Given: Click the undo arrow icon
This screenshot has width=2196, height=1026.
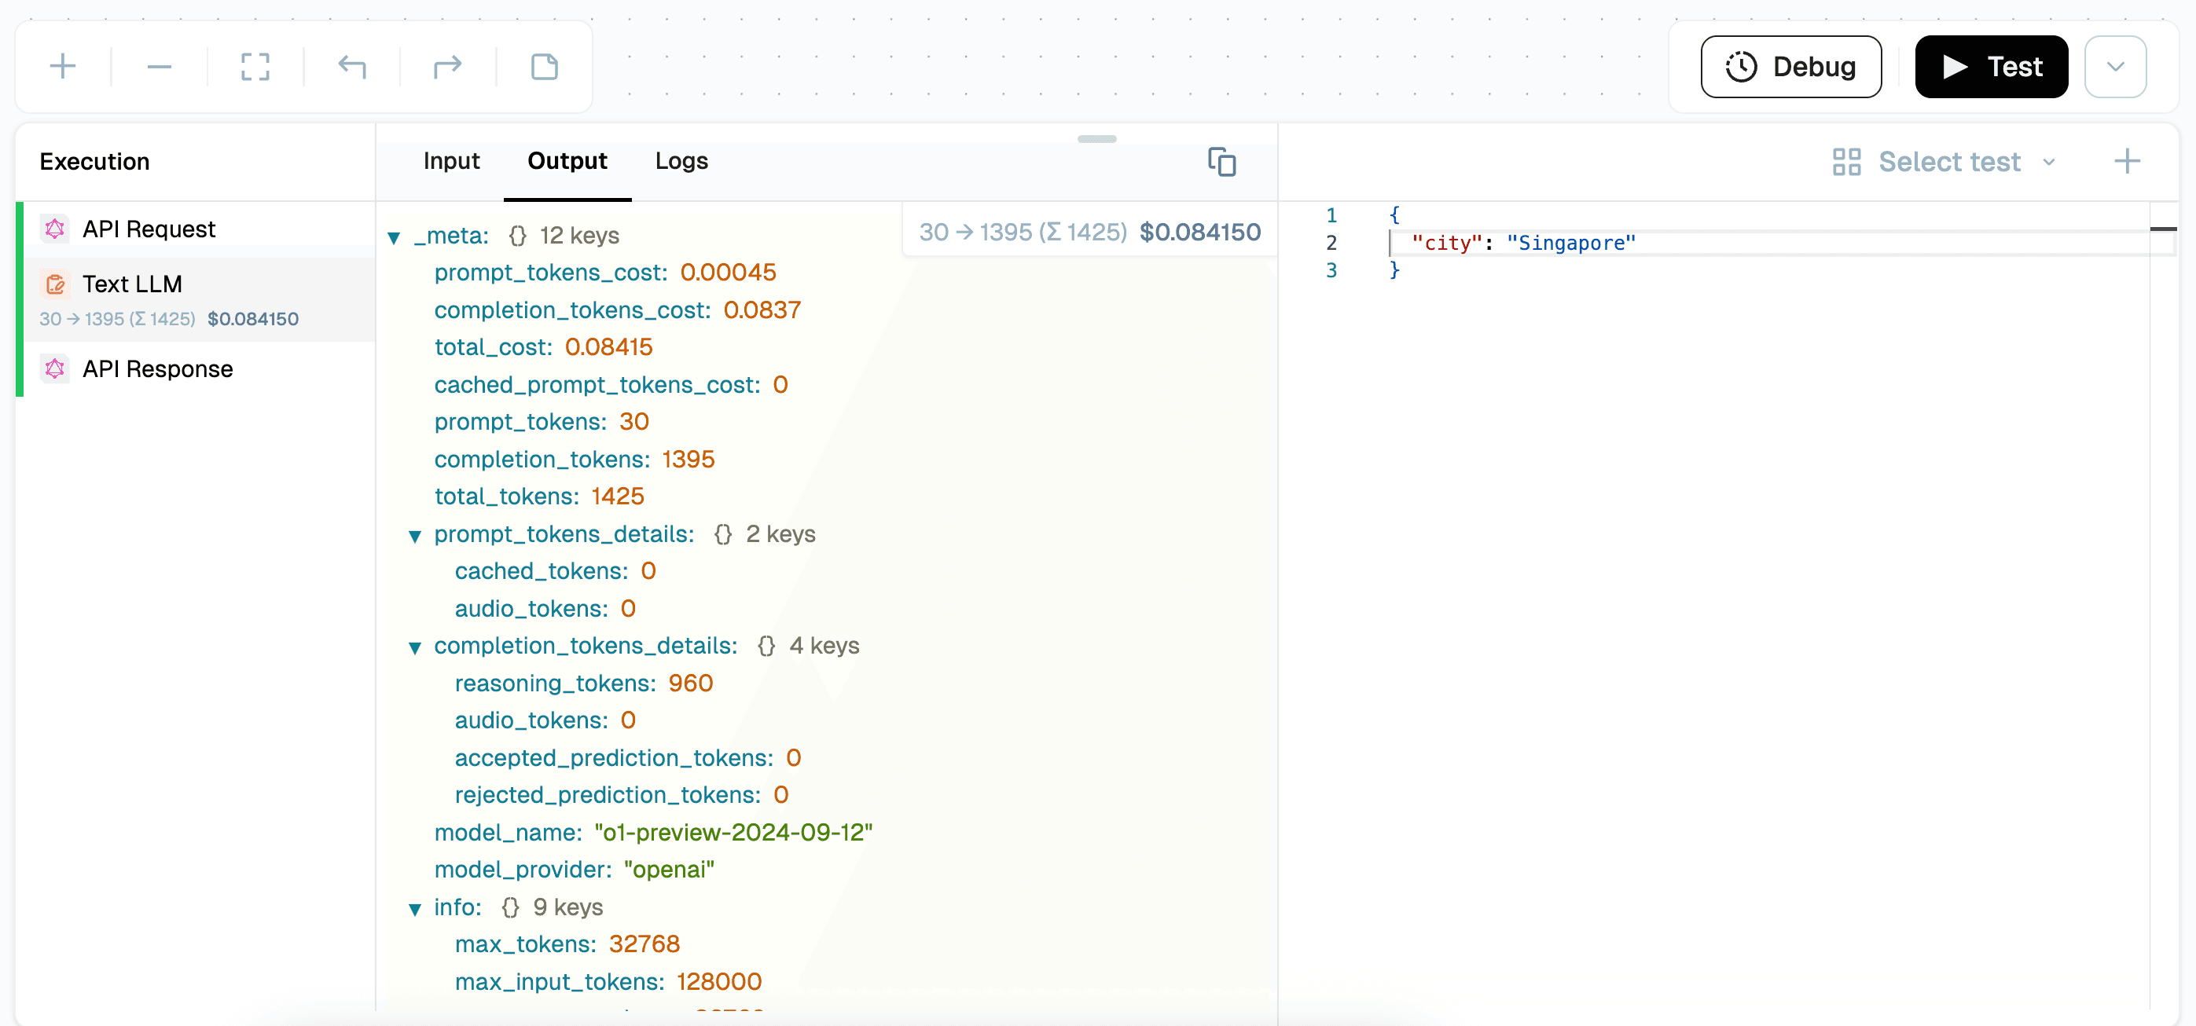Looking at the screenshot, I should (352, 66).
